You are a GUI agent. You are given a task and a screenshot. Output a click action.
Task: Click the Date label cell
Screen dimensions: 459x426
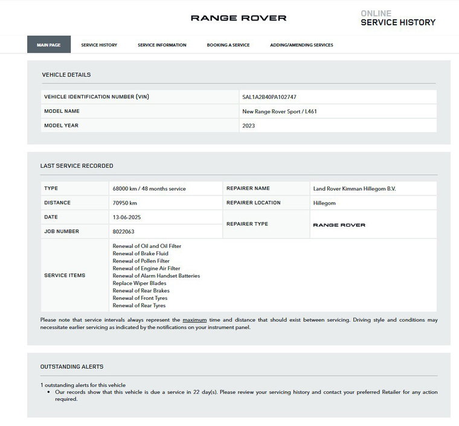click(x=75, y=217)
